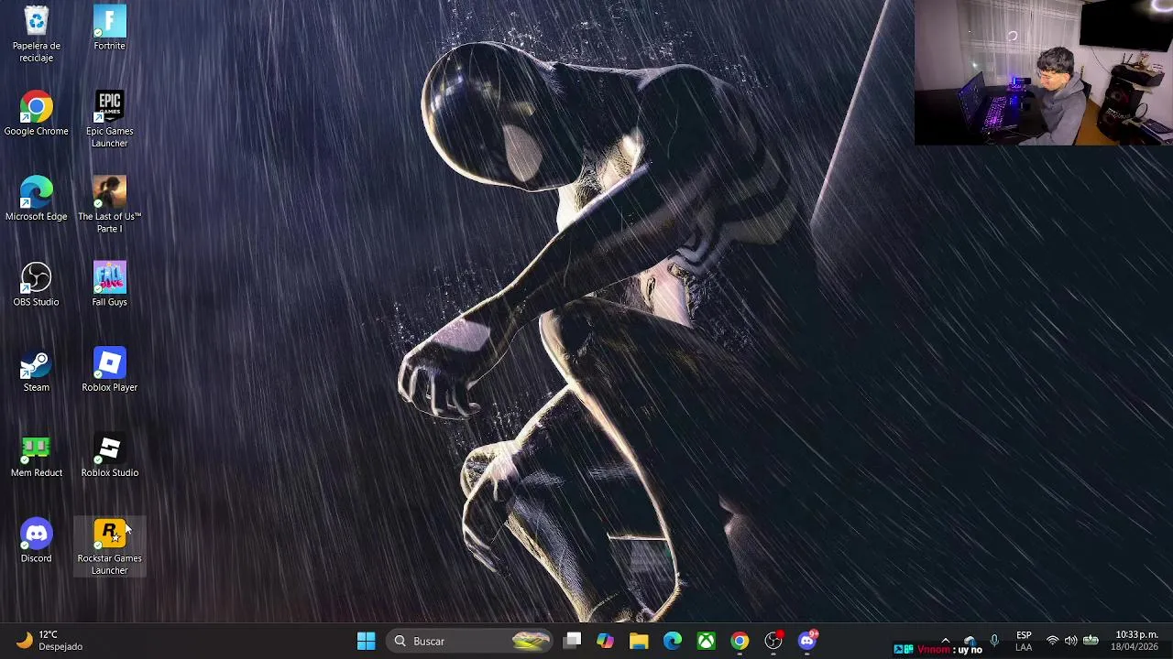The image size is (1173, 659).
Task: Open the Papelera de reciclaje desktop icon
Action: coord(36,33)
